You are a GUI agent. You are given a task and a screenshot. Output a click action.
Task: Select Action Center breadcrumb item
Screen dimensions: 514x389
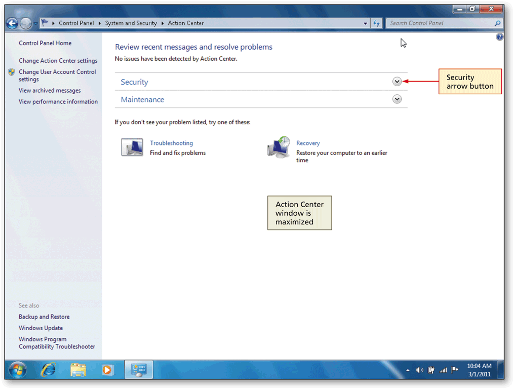(185, 23)
